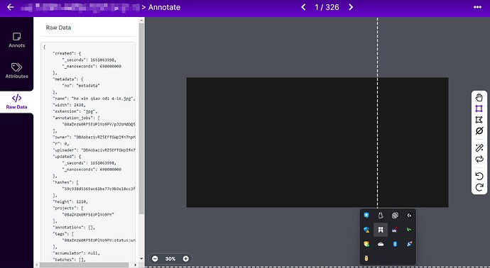Click the blue asterisk tray icon
This screenshot has height=268, width=490.
point(366,216)
